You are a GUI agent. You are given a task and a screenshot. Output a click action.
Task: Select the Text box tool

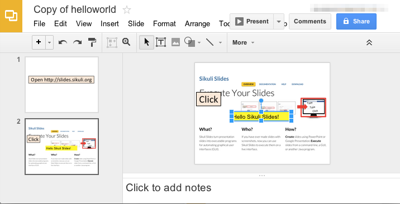(x=161, y=42)
